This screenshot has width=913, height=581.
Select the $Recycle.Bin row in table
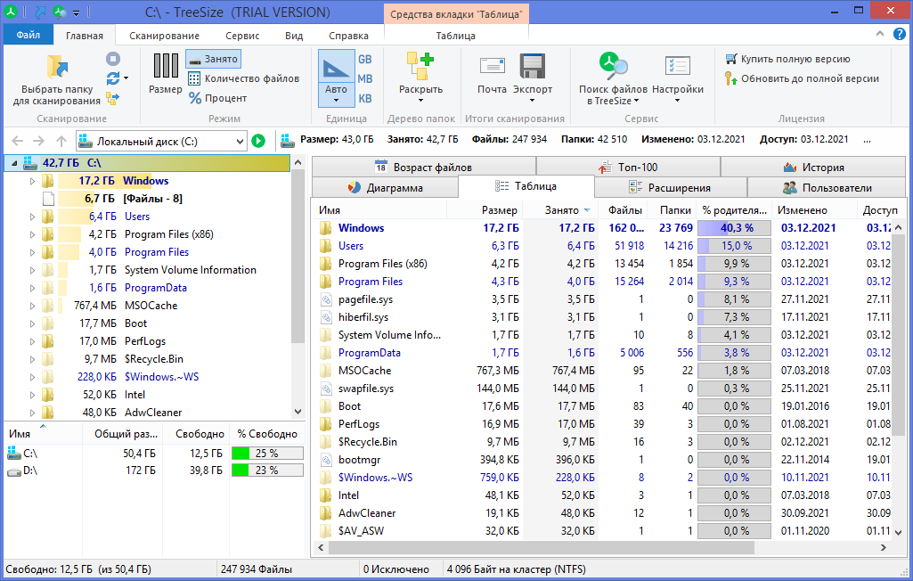point(606,442)
